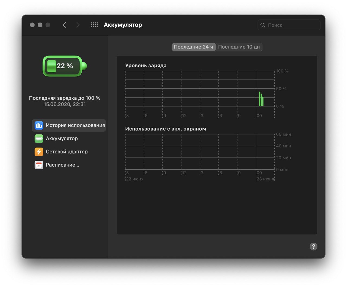Click the magnifying glass search icon
The width and height of the screenshot is (347, 287).
coord(263,25)
